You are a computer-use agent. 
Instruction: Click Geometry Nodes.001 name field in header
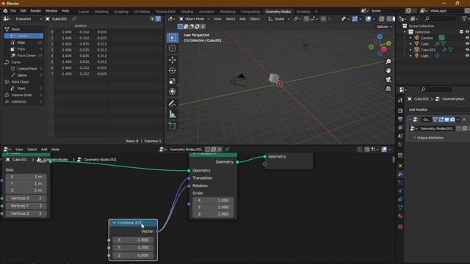(x=186, y=150)
